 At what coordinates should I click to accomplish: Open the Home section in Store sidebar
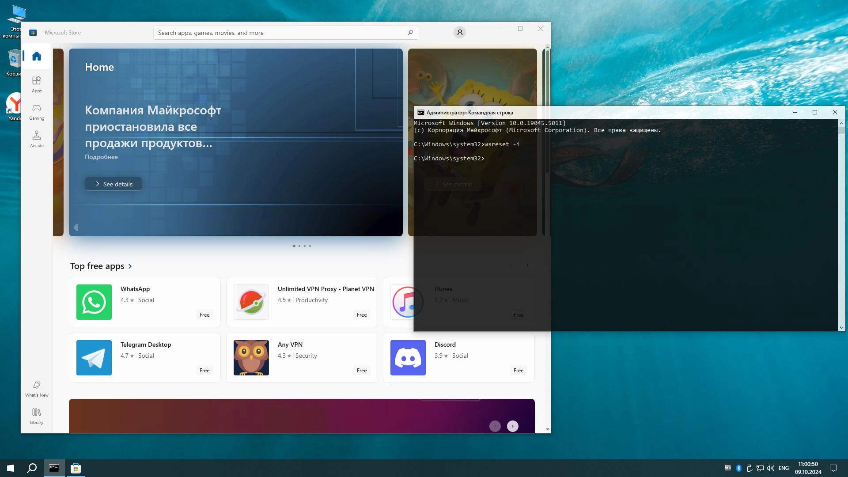coord(37,56)
